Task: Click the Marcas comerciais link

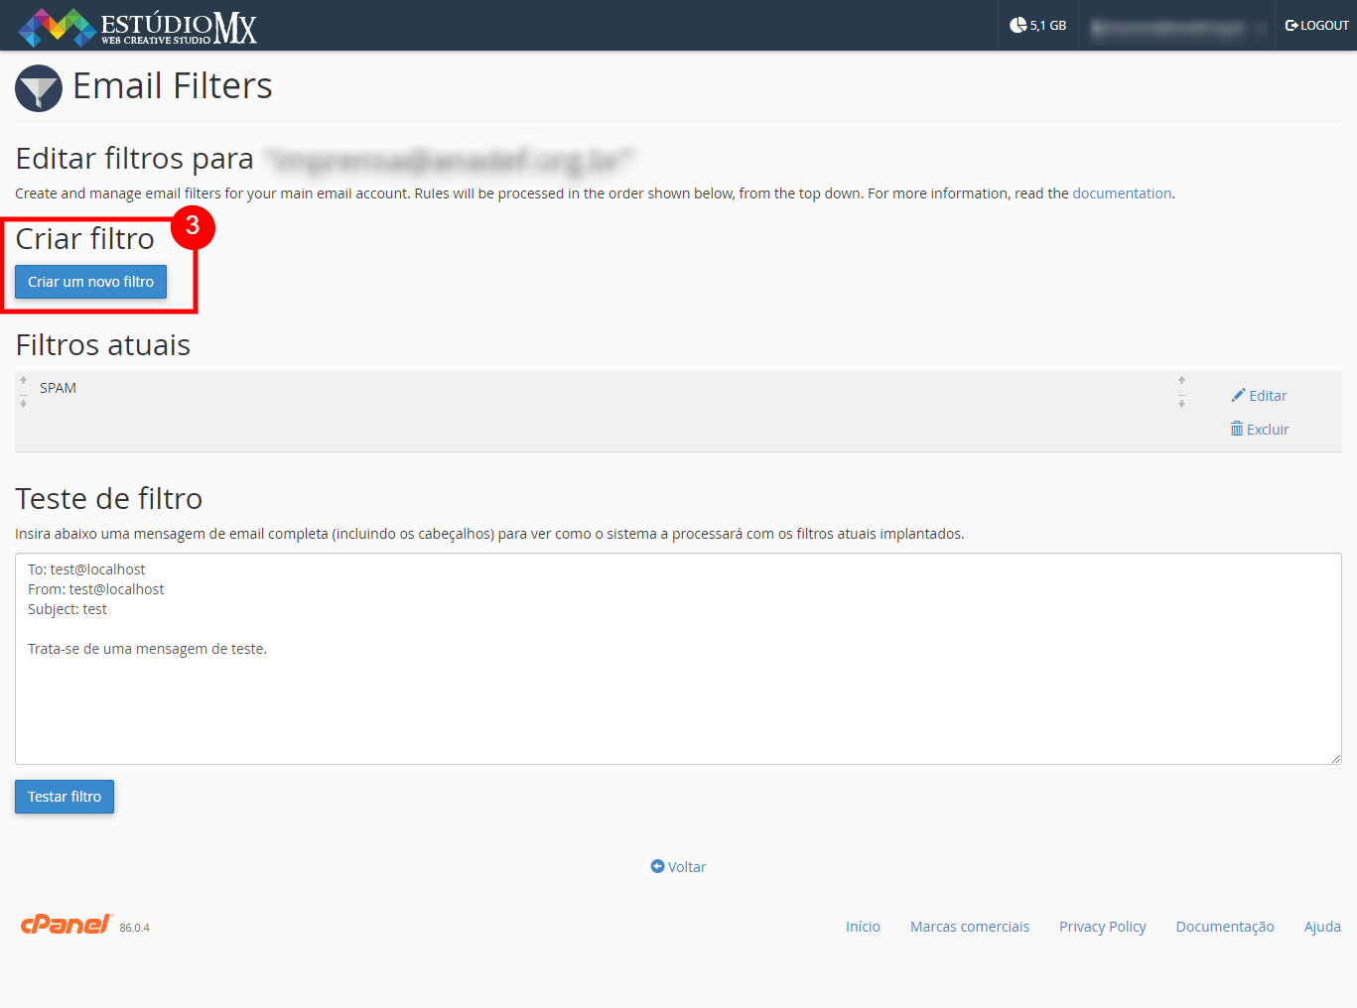Action: (969, 926)
